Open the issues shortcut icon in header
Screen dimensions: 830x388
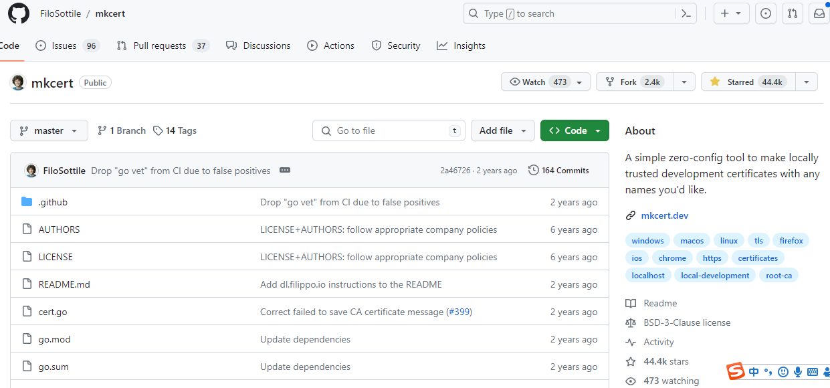click(766, 13)
